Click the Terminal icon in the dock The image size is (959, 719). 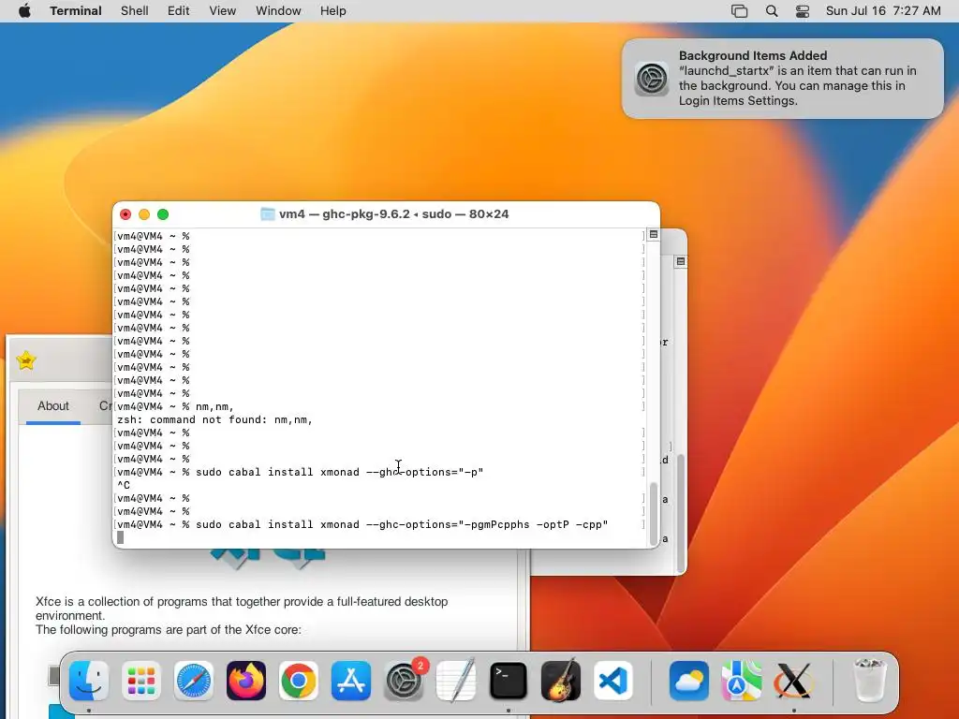509,681
